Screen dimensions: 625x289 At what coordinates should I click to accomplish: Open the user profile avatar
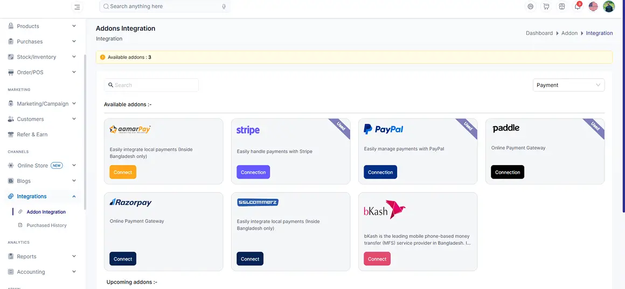pyautogui.click(x=609, y=6)
